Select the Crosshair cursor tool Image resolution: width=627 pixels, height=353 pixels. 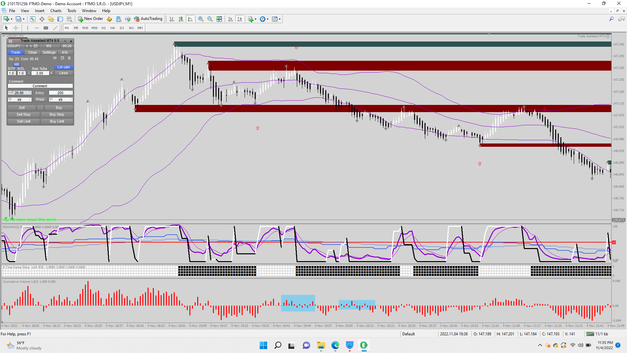click(16, 28)
